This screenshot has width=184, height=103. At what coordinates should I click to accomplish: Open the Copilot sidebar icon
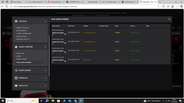pyautogui.click(x=181, y=6)
